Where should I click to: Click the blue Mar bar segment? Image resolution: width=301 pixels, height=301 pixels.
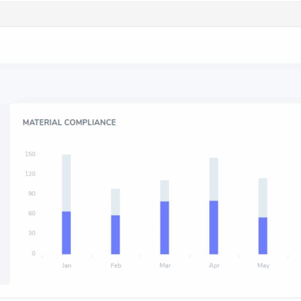coord(165,228)
